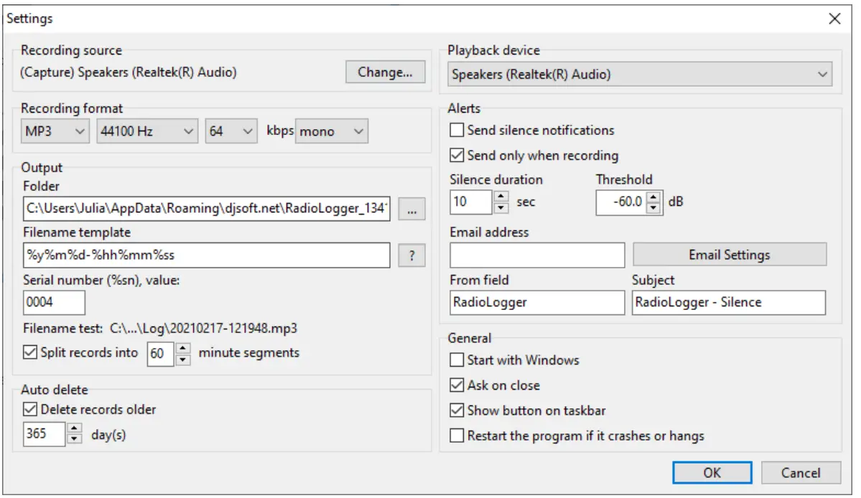Viewport: 861px width, 498px height.
Task: Confirm settings with OK
Action: point(712,473)
